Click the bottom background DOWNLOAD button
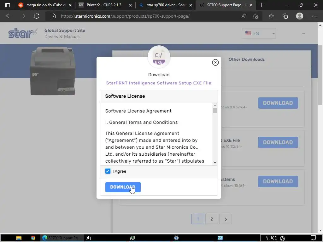 pyautogui.click(x=278, y=181)
